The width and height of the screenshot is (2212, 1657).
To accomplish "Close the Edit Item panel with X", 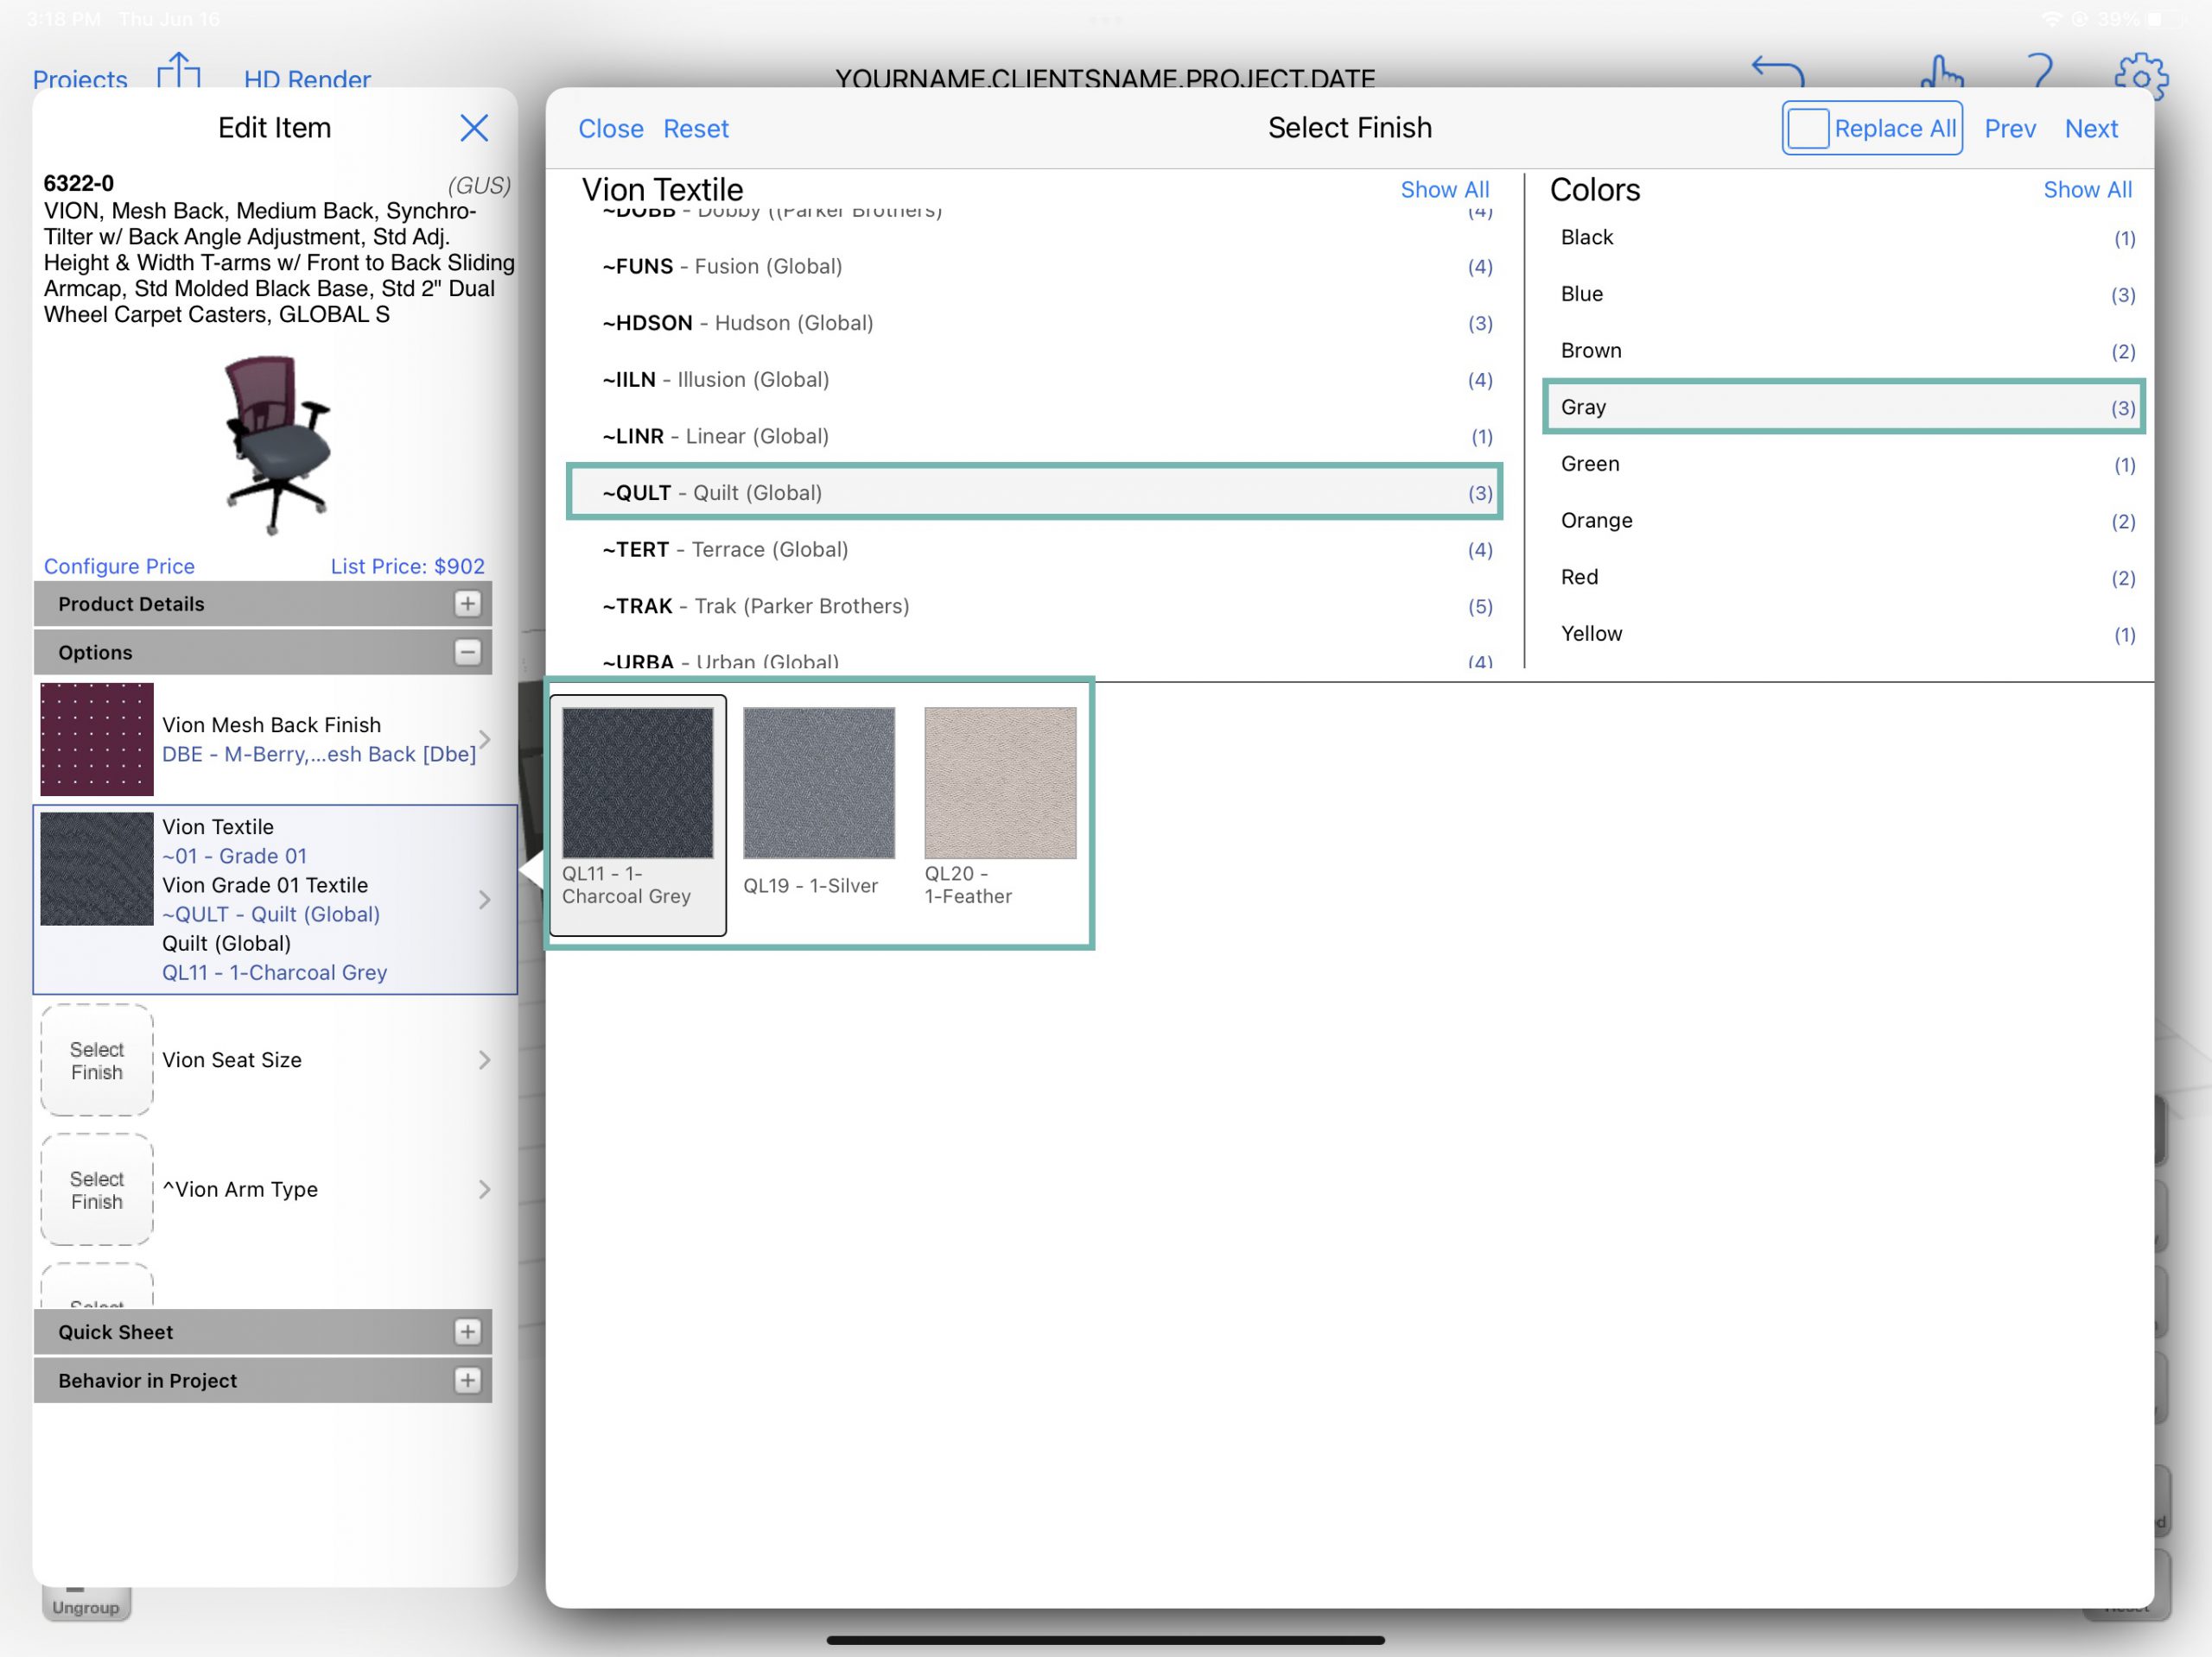I will coord(474,127).
